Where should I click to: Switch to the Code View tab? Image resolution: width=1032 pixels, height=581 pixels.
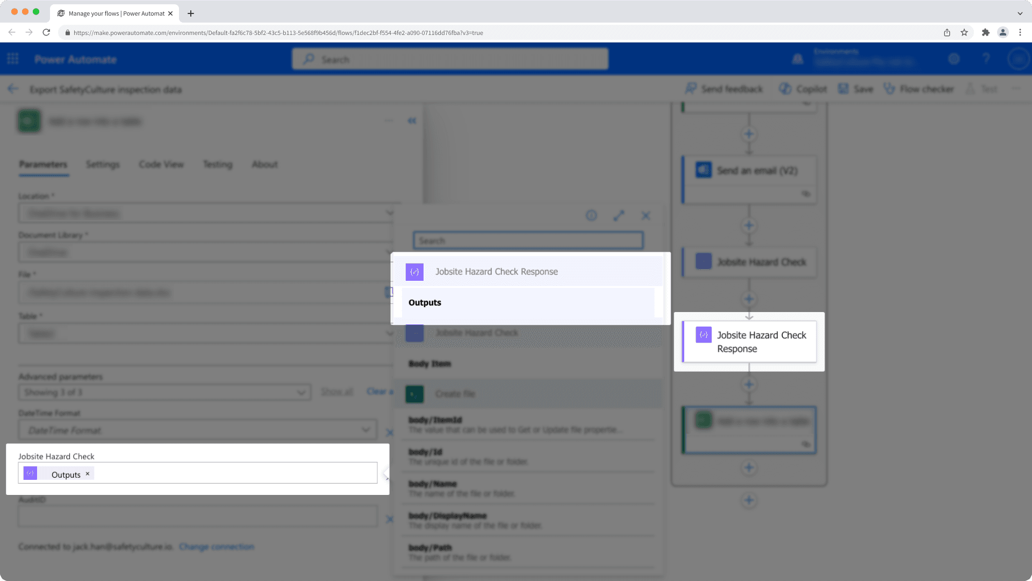pos(161,165)
